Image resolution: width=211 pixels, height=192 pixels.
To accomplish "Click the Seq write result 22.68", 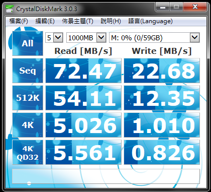I will tap(162, 71).
